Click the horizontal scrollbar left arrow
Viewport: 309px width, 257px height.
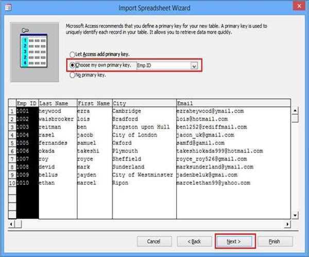click(11, 225)
